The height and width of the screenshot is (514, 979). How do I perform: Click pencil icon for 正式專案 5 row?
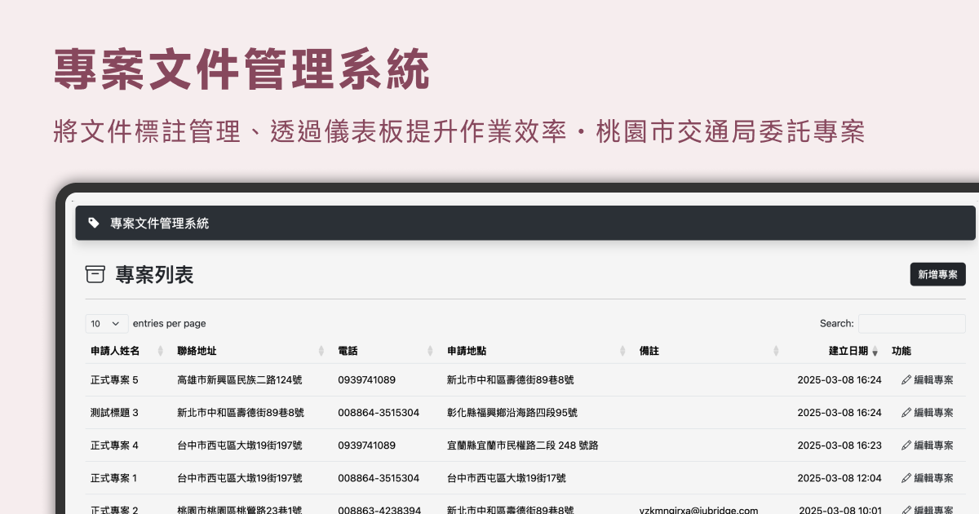tap(906, 380)
